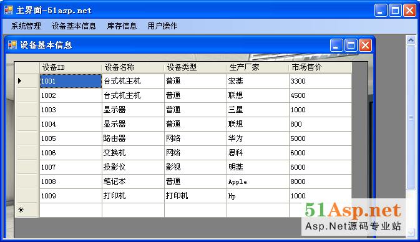Click the 交换机 device name cell
The width and height of the screenshot is (420, 242).
pyautogui.click(x=133, y=153)
